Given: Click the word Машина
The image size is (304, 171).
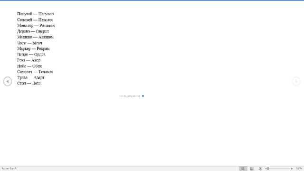Looking at the screenshot, I should coord(25,37).
